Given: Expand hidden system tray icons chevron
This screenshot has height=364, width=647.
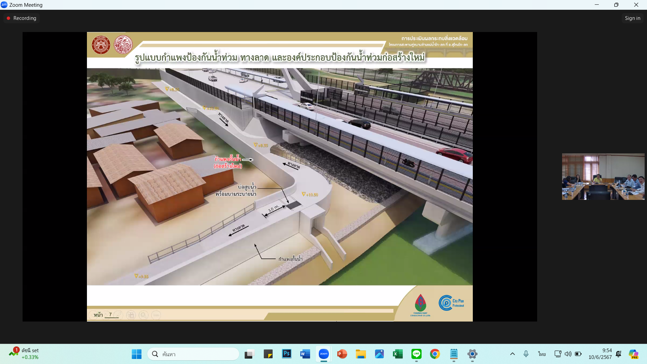Looking at the screenshot, I should [x=513, y=354].
